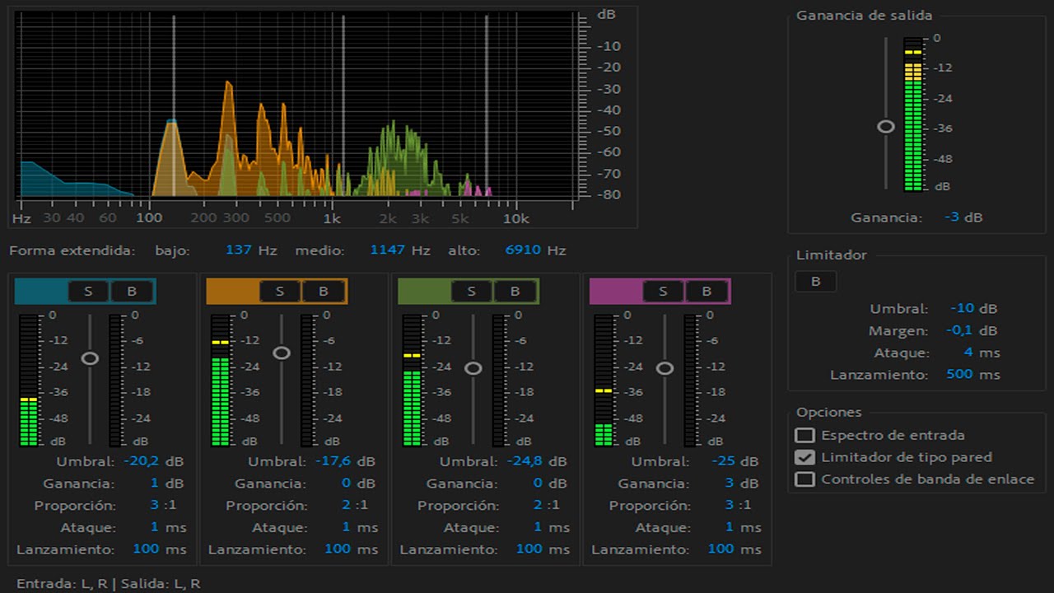
Task: Solo the orange band
Action: tap(280, 291)
